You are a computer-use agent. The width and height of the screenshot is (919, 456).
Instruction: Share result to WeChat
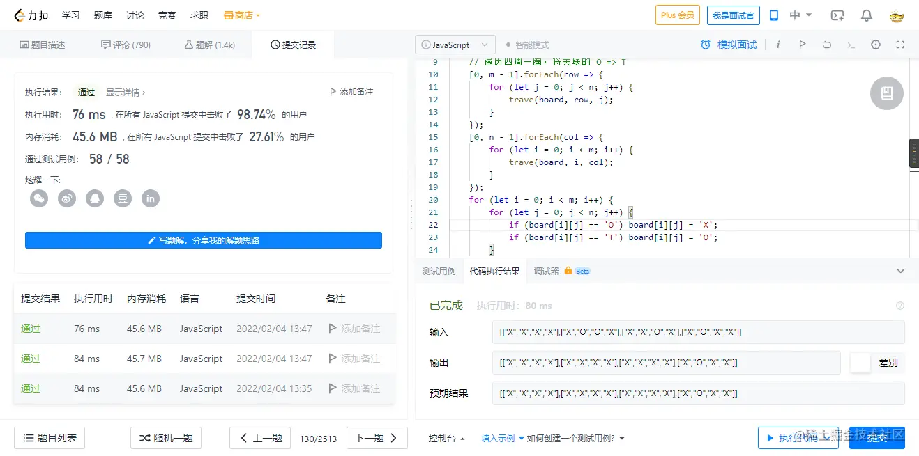39,198
